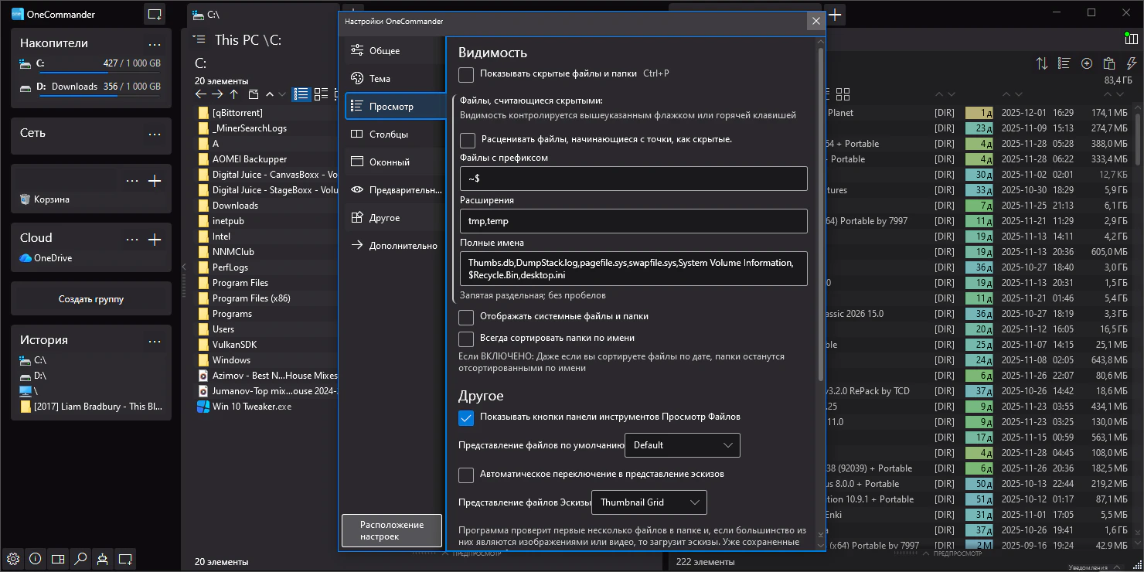Click the robot automation icon
1144x572 pixels.
(102, 558)
